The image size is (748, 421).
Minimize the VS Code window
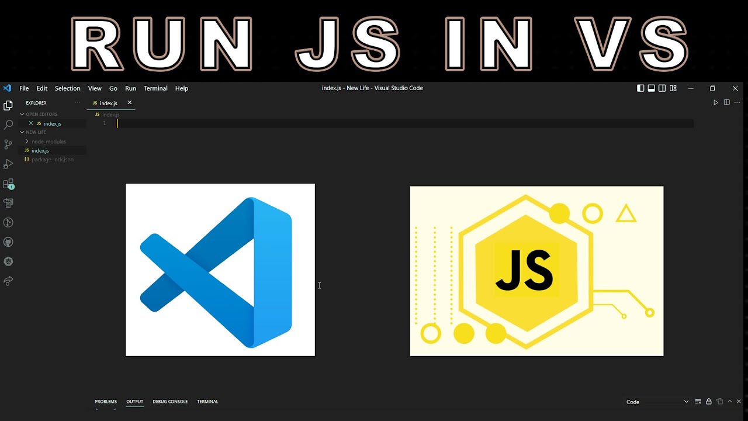691,88
